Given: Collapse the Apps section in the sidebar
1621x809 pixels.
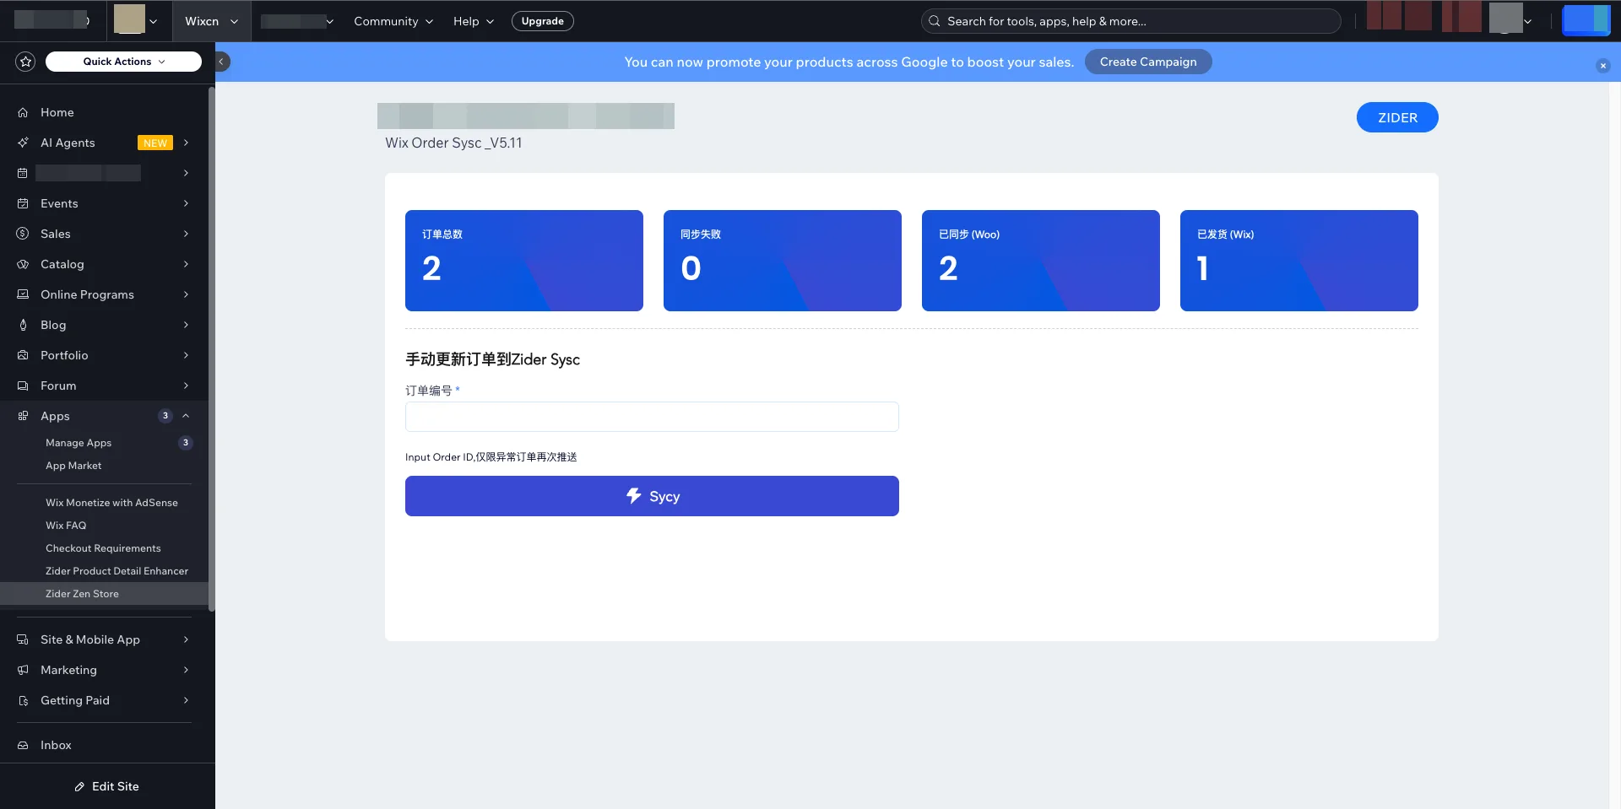Looking at the screenshot, I should click(186, 416).
